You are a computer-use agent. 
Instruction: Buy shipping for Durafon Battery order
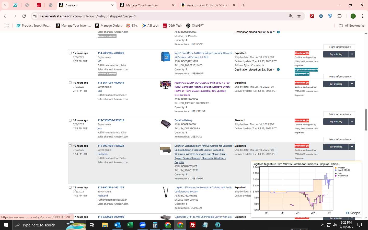click(x=336, y=121)
